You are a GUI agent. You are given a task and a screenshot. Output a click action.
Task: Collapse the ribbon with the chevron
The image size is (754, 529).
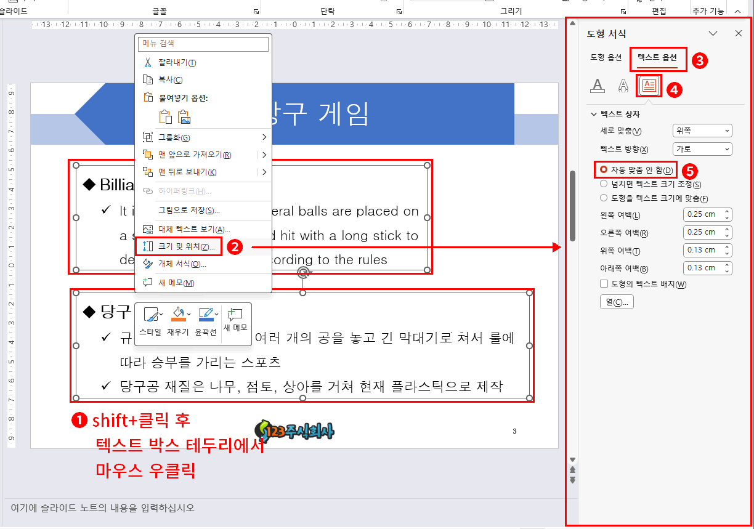click(x=737, y=11)
